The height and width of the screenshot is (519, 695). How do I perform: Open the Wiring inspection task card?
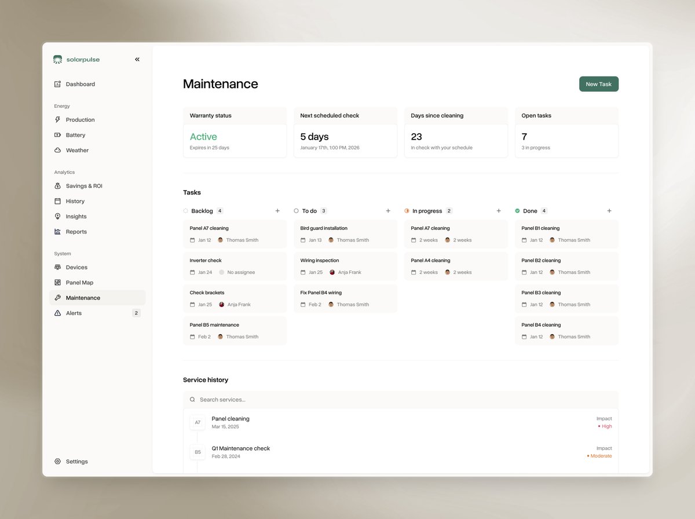click(345, 266)
